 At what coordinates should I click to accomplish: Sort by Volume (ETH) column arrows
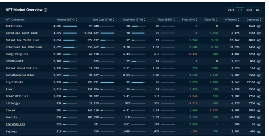76,20
